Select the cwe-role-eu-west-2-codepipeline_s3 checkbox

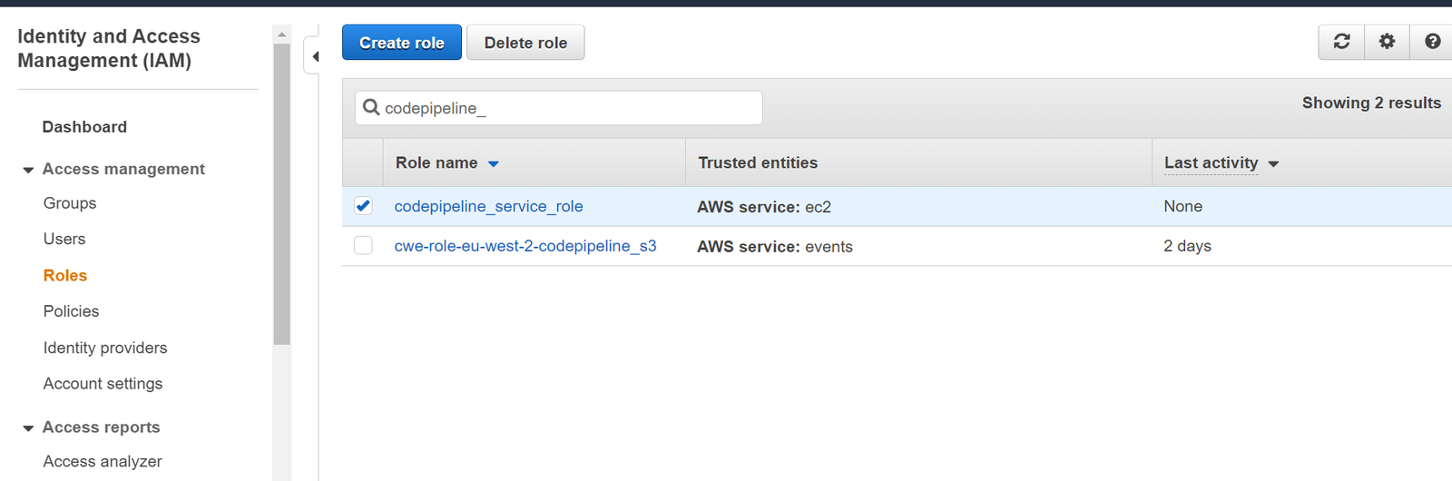[363, 246]
